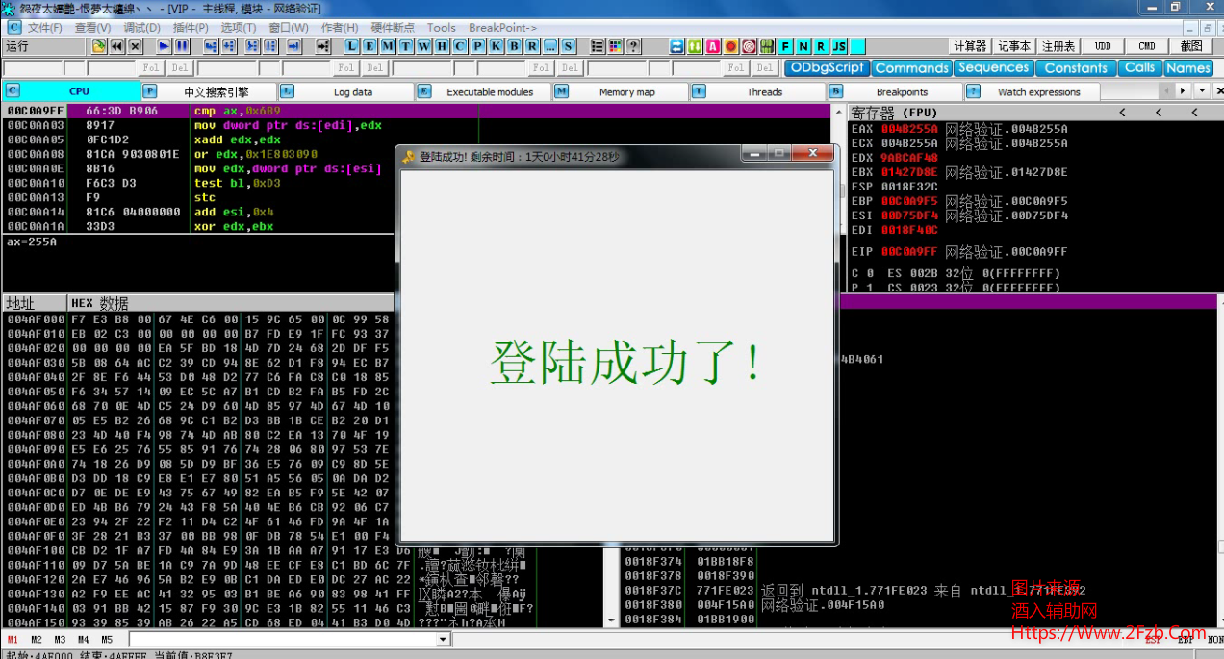The width and height of the screenshot is (1224, 659).
Task: Click the Pause execution toolbar icon
Action: 183,45
